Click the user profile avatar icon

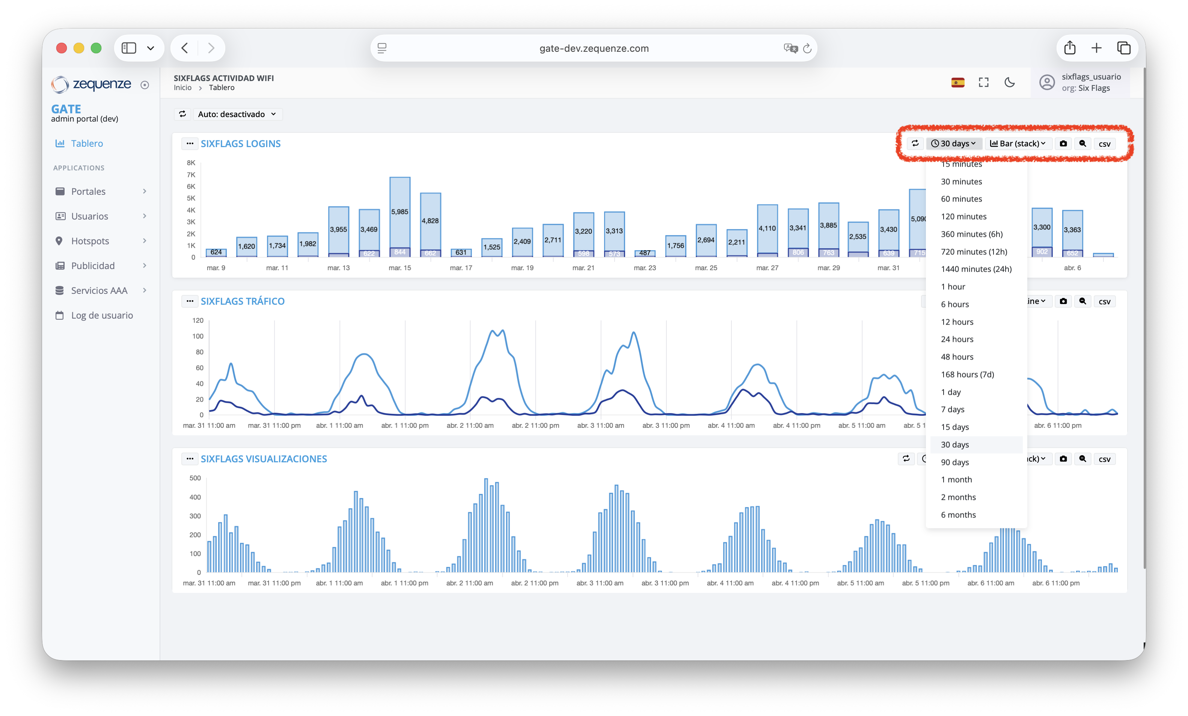[1047, 83]
